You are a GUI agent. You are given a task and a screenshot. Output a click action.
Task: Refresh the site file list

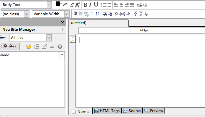point(29,47)
